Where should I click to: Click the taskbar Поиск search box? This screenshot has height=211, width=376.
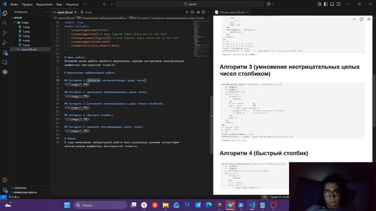[x=100, y=205]
